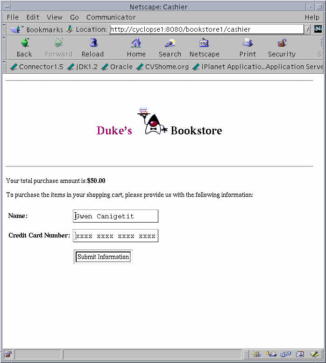Open the Composer icon in status bar
326x363 pixels.
tap(314, 354)
